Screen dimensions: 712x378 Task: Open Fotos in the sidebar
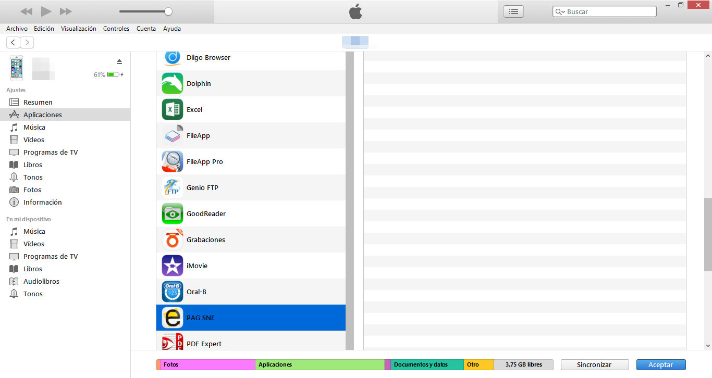65,190
